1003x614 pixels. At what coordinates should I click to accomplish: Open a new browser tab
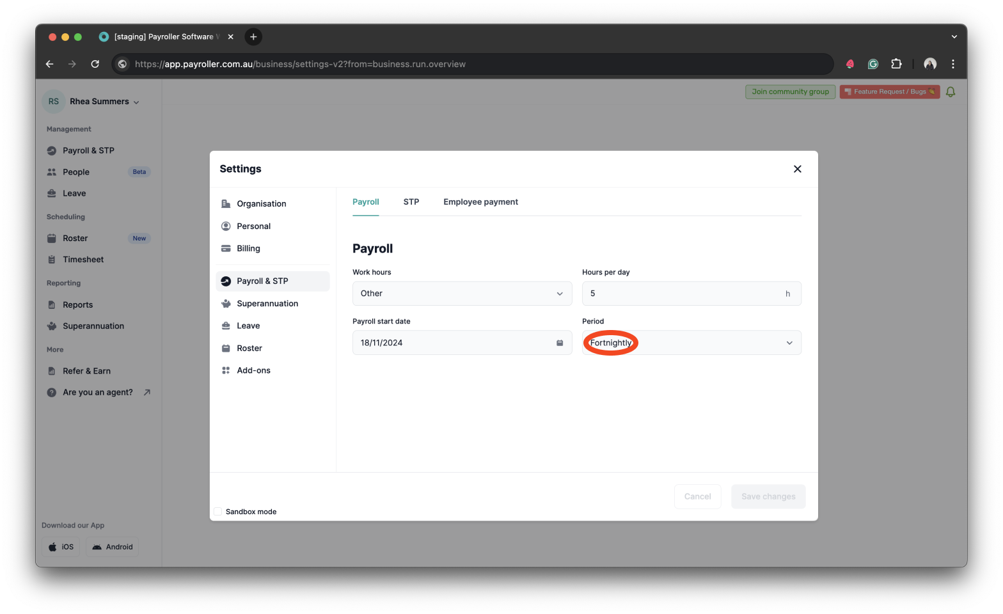pyautogui.click(x=253, y=37)
